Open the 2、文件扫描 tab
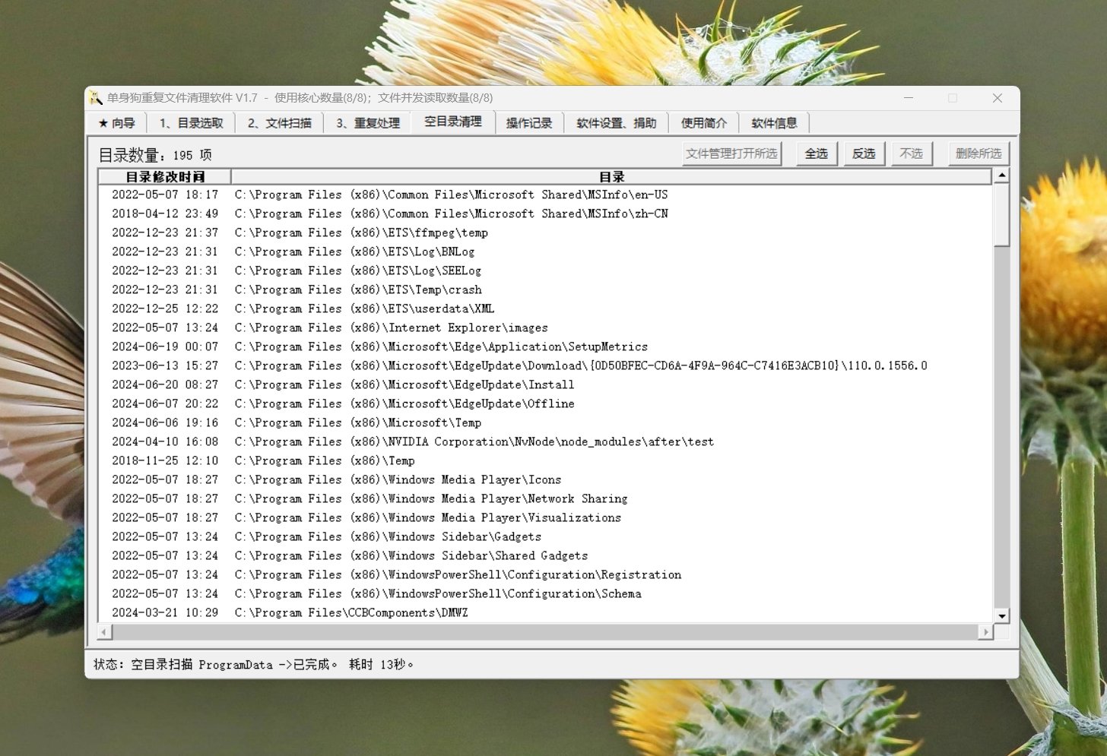This screenshot has width=1107, height=756. click(279, 123)
